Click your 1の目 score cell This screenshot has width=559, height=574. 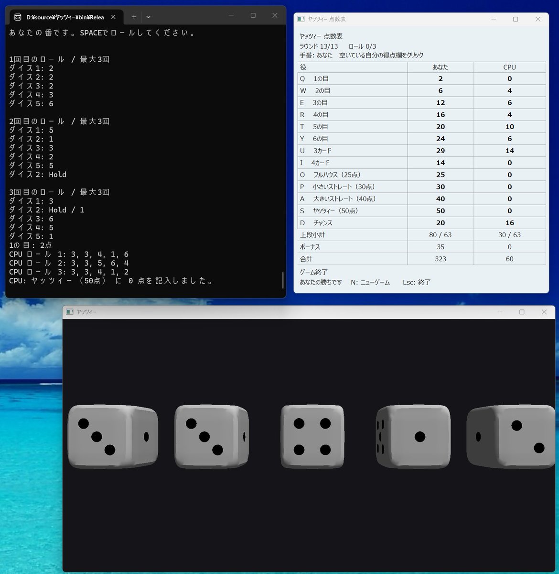441,78
